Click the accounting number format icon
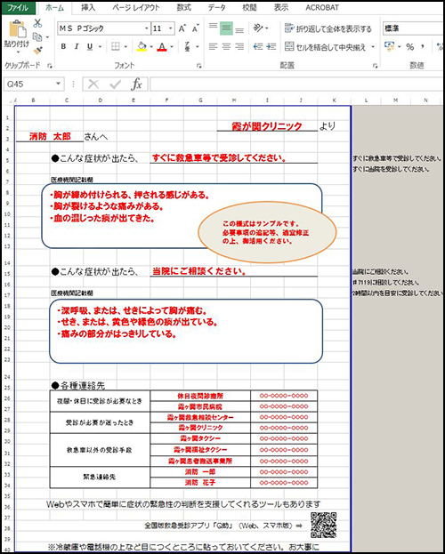445x554 pixels. pos(390,46)
